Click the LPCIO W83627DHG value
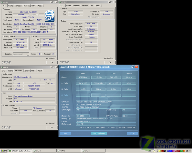This screenshot has width=192, height=153. 34,89
